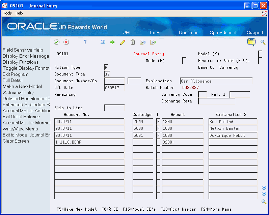Click the G/L Date field 060517

[x=114, y=88]
